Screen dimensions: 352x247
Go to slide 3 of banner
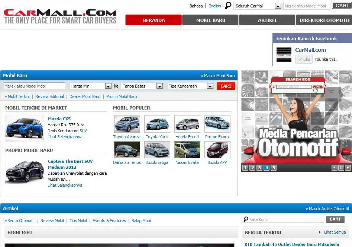coord(259,168)
